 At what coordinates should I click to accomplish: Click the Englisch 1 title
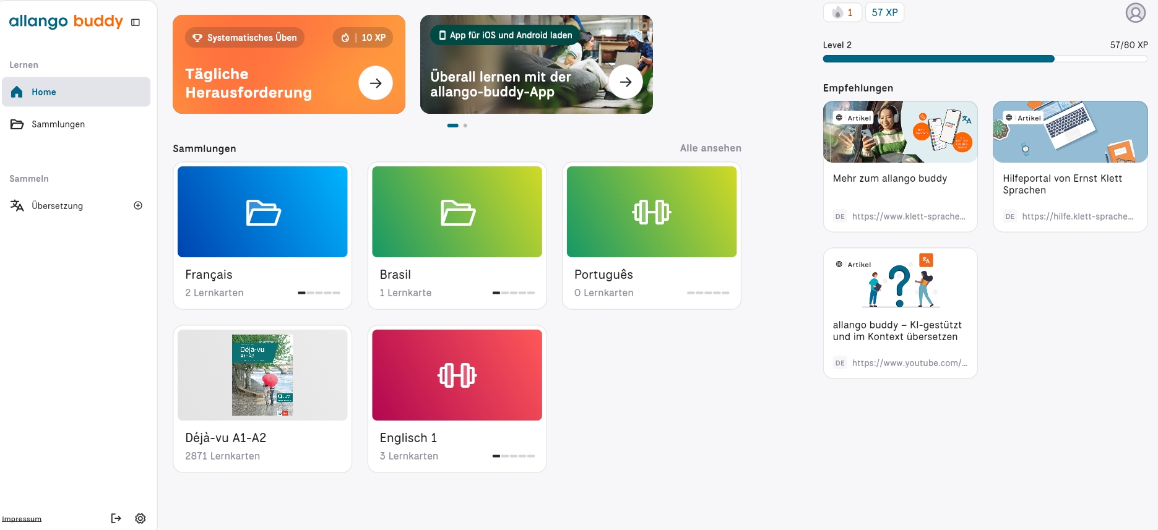pos(408,438)
